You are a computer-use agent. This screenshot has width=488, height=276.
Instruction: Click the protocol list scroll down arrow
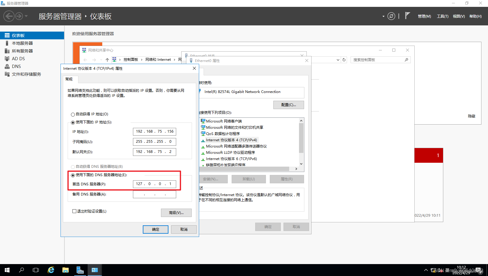point(301,164)
